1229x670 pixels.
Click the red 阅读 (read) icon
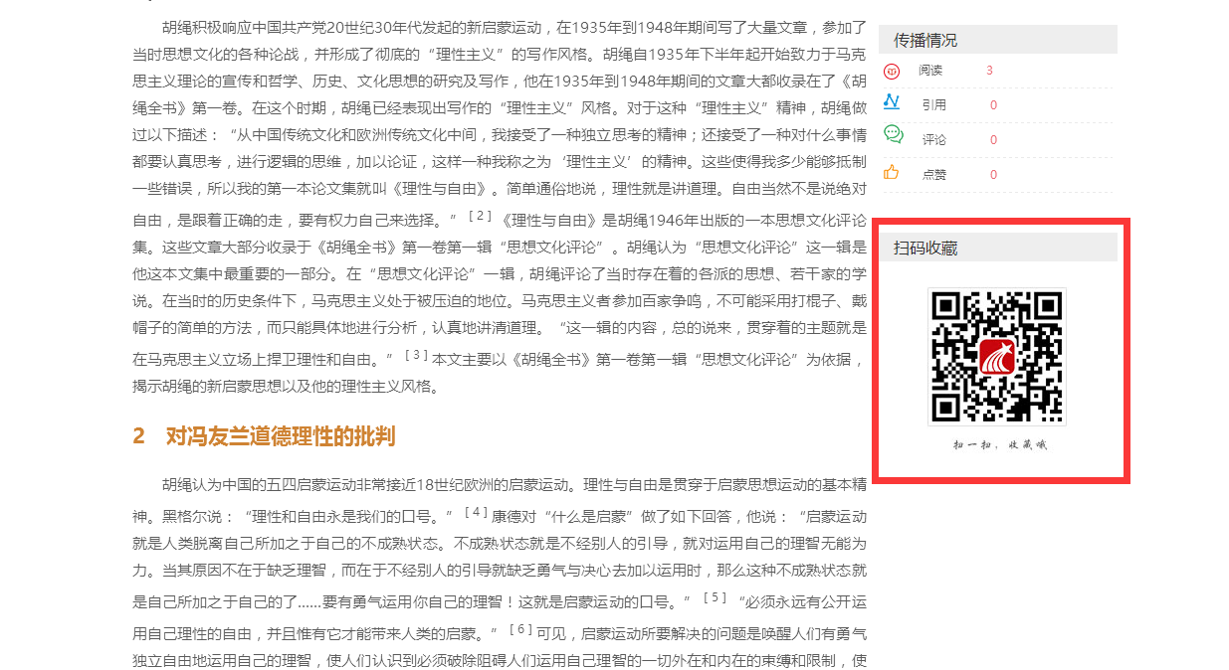(x=892, y=71)
